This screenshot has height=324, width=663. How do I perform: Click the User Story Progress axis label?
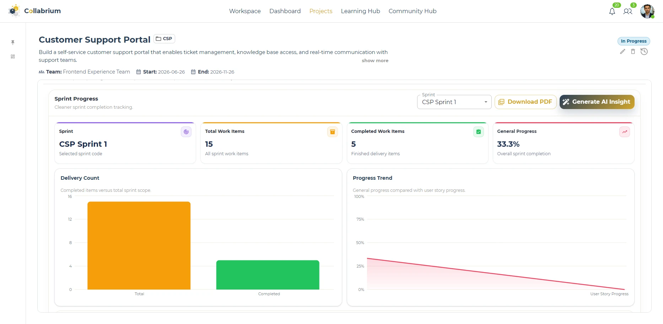click(609, 294)
